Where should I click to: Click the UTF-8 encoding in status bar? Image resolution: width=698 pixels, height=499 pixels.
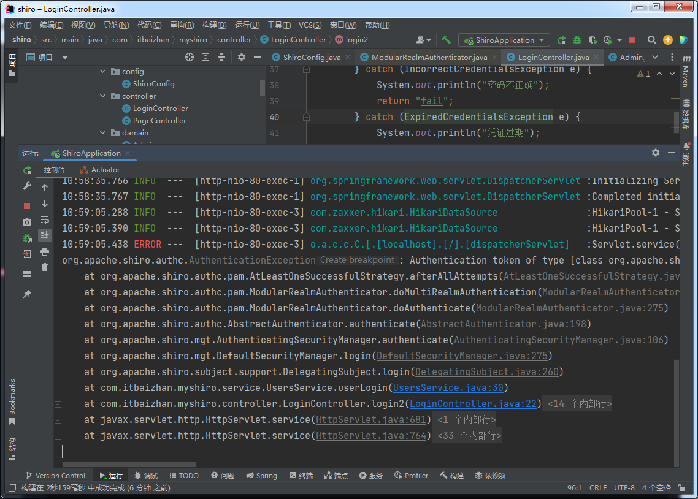tap(624, 488)
